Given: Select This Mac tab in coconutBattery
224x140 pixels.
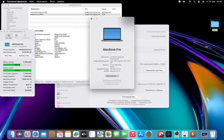Looking at the screenshot, I should pyautogui.click(x=9, y=36).
